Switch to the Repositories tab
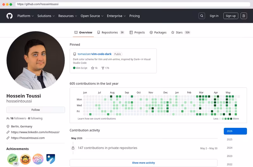Screen dimensions: 253x167 pos(111,33)
